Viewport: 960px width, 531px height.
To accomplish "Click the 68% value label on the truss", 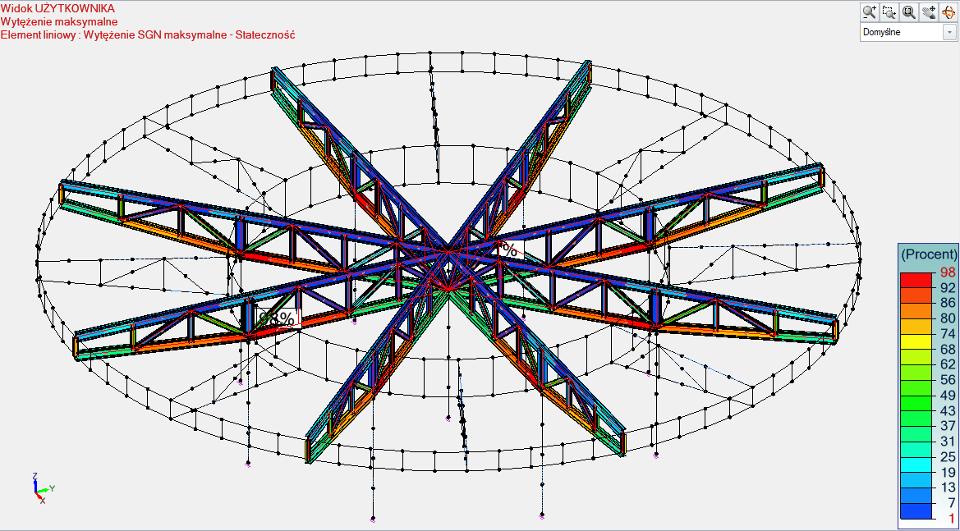I will point(277,318).
